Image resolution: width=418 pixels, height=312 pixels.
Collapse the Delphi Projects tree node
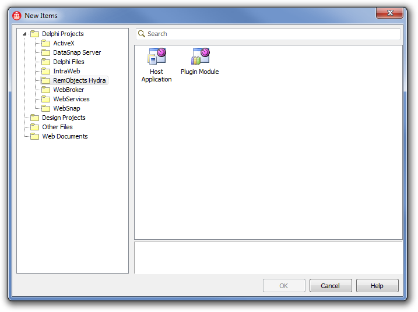point(24,34)
